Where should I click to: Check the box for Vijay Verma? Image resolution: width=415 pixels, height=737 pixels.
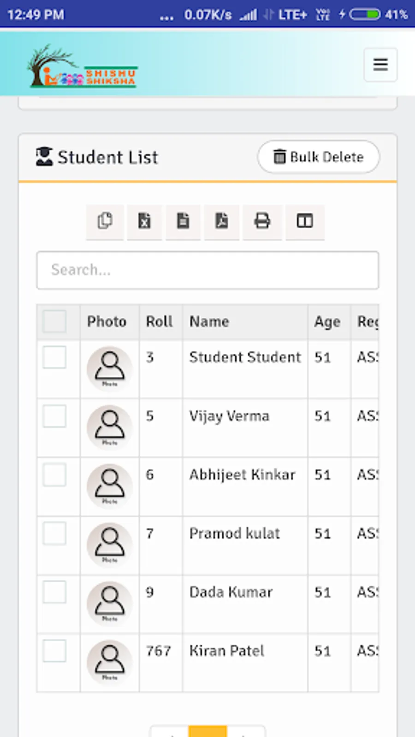[x=54, y=416]
